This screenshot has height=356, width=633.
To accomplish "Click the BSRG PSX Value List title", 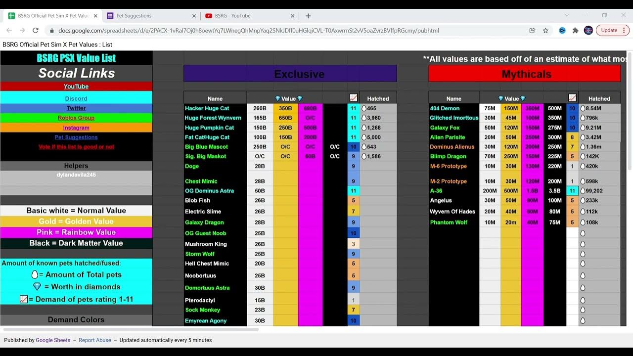I will (x=76, y=58).
